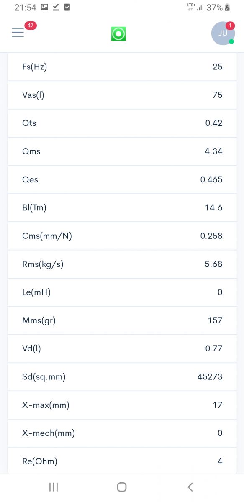This screenshot has width=244, height=502.
Task: Select the Fs(Hz) row
Action: coord(122,67)
